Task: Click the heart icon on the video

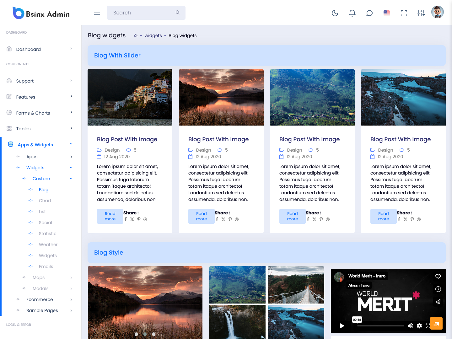Action: click(x=438, y=277)
